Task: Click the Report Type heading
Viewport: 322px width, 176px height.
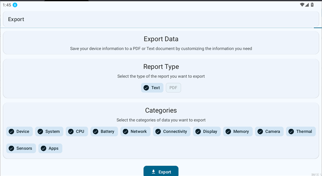Action: (x=161, y=67)
